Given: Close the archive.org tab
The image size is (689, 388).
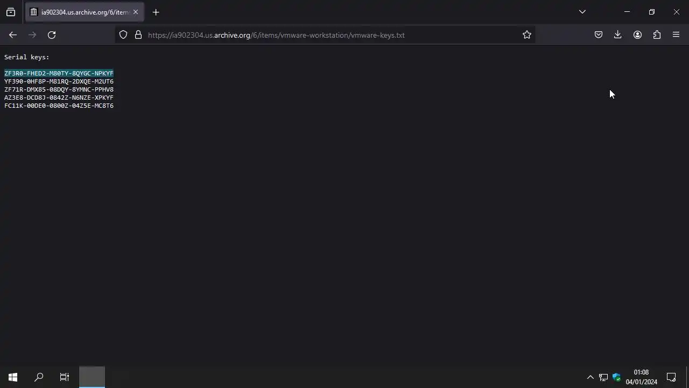Looking at the screenshot, I should click(136, 12).
